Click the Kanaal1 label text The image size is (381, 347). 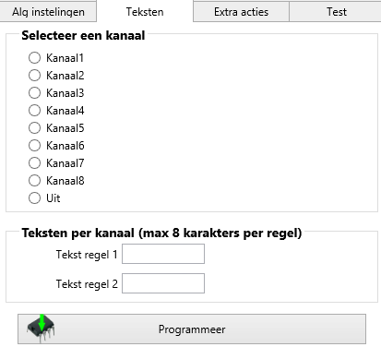[65, 58]
